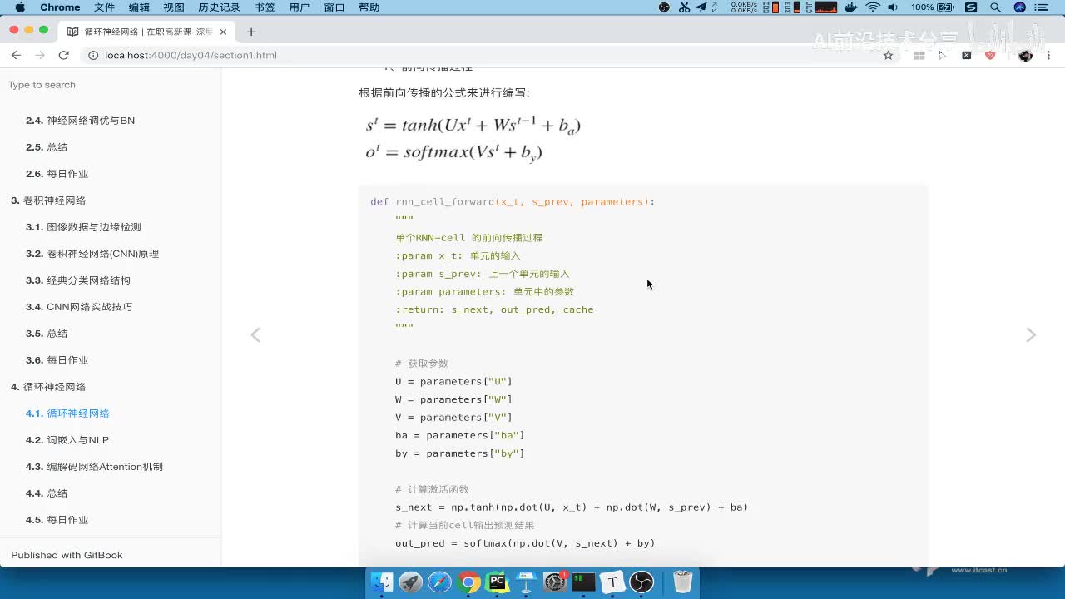
Task: Open the grid extension icon in Chrome toolbar
Action: pos(919,55)
